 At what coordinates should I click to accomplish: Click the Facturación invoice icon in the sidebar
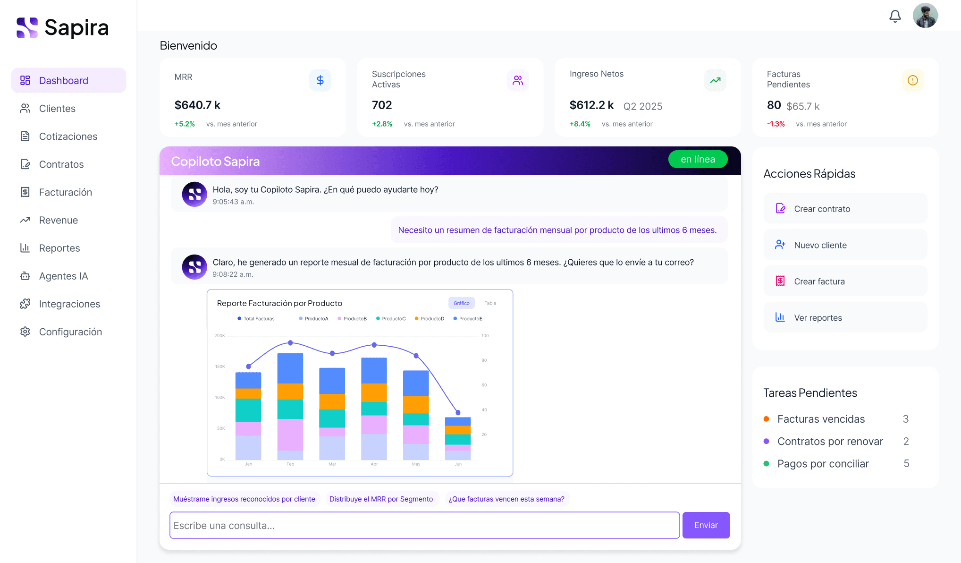point(25,192)
